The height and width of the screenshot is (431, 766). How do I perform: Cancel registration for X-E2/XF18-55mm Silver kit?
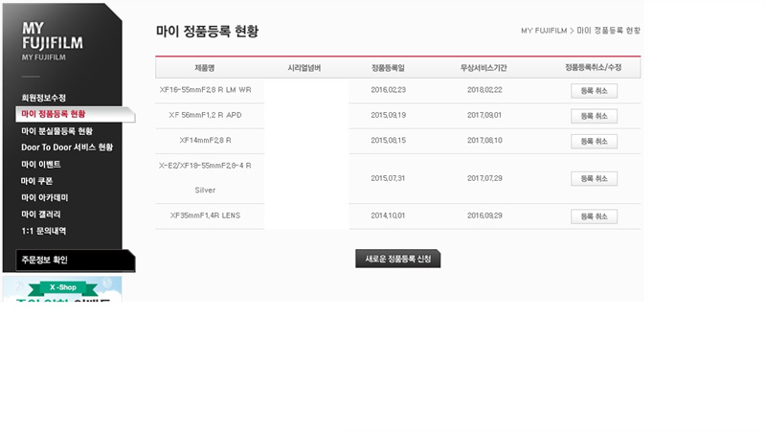click(x=594, y=179)
